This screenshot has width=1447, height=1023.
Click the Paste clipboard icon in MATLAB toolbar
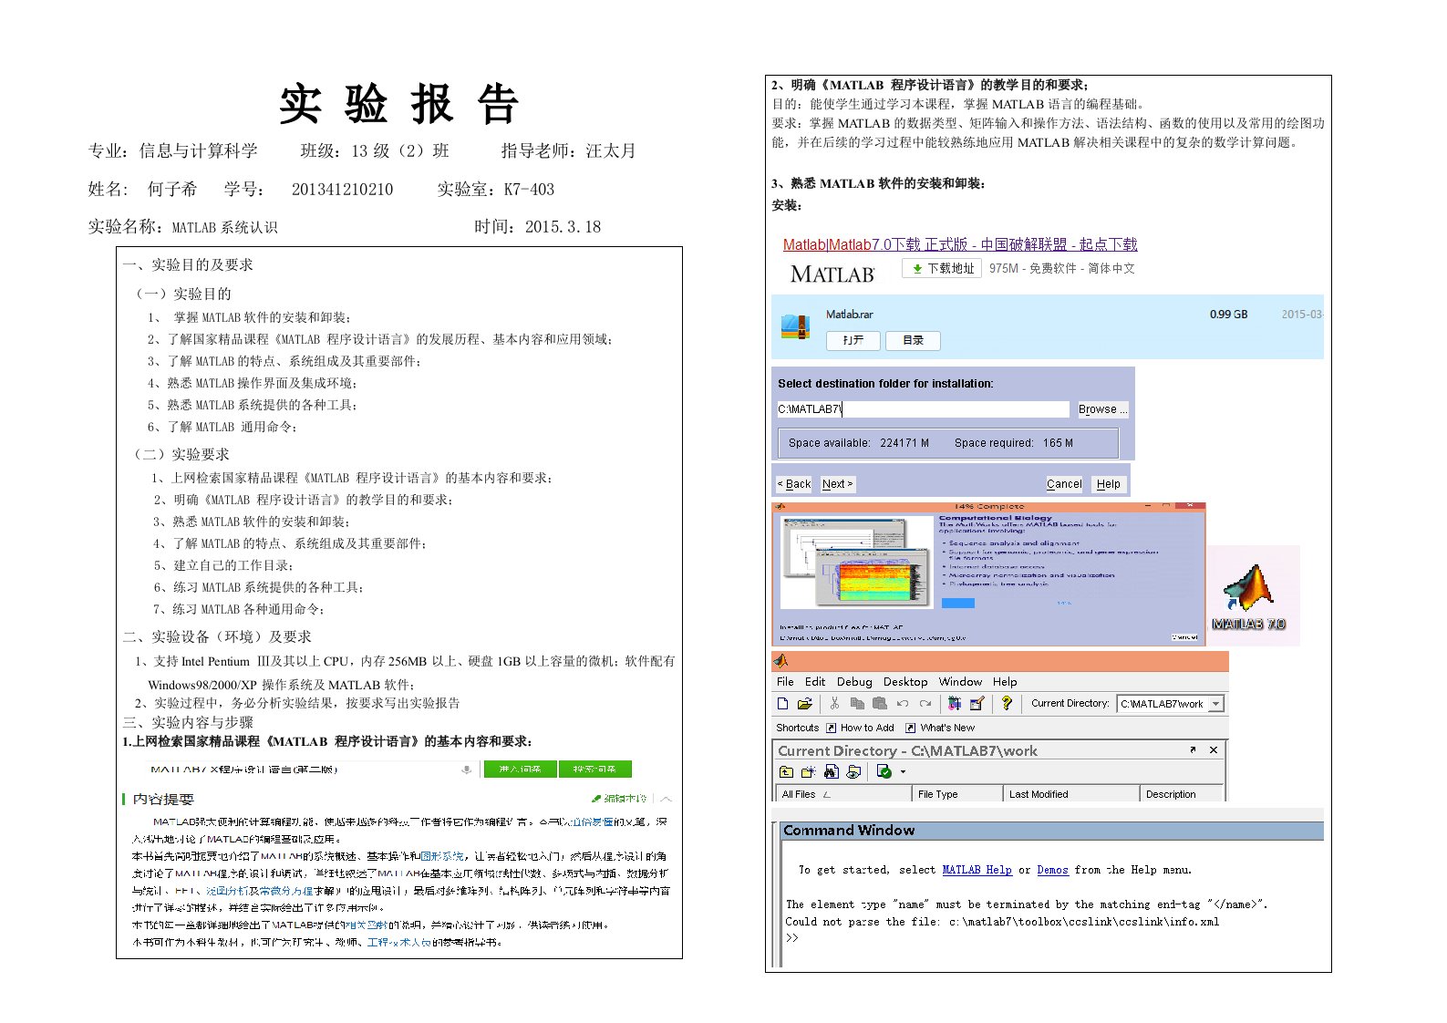point(879,703)
